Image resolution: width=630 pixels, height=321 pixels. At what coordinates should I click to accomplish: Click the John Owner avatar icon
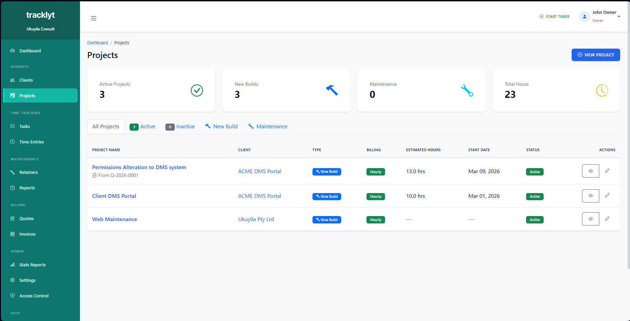[584, 16]
